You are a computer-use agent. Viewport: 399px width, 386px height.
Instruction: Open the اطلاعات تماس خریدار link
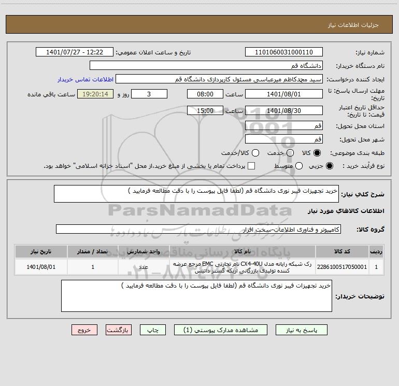85,79
